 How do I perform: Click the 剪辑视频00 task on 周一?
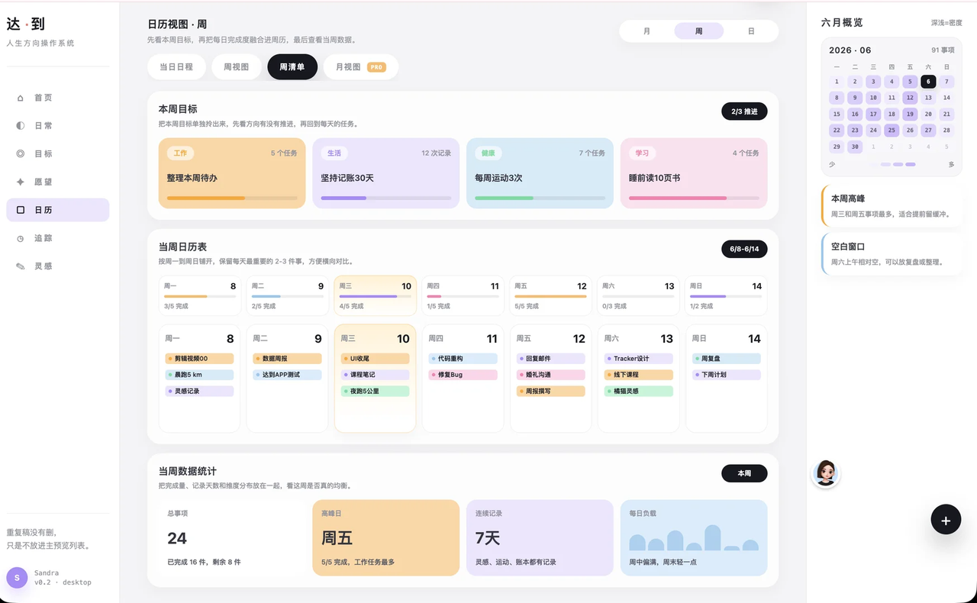tap(199, 358)
